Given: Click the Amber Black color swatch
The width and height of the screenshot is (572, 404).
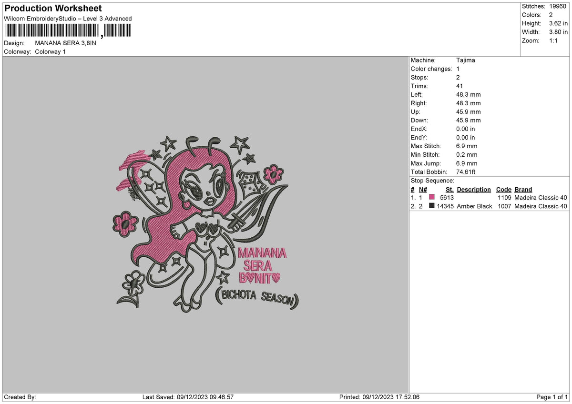Looking at the screenshot, I should coord(432,206).
